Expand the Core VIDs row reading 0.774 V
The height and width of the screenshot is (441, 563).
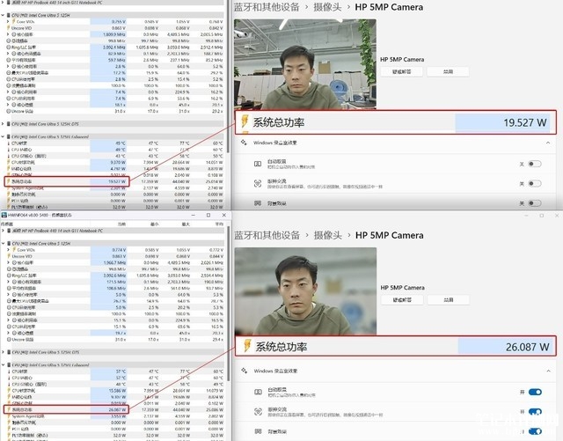pyautogui.click(x=8, y=250)
